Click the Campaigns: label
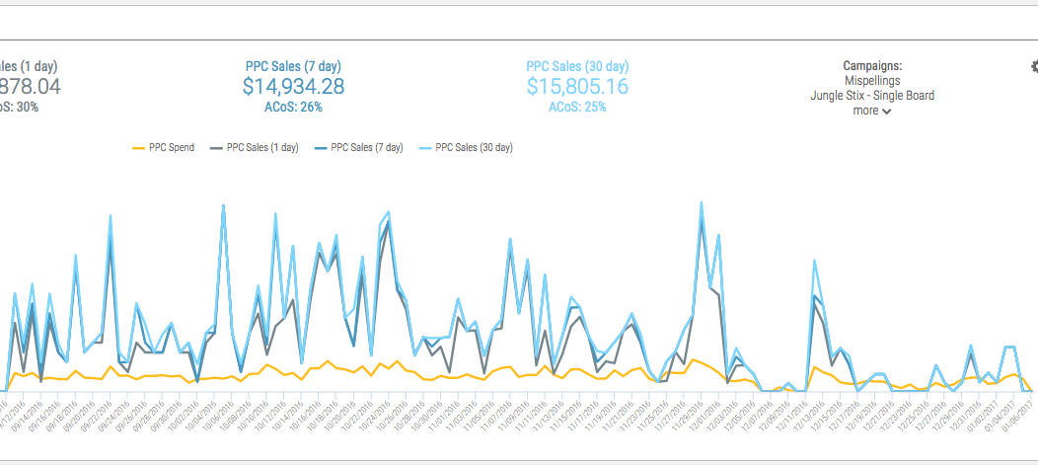1038x465 pixels. pyautogui.click(x=872, y=66)
